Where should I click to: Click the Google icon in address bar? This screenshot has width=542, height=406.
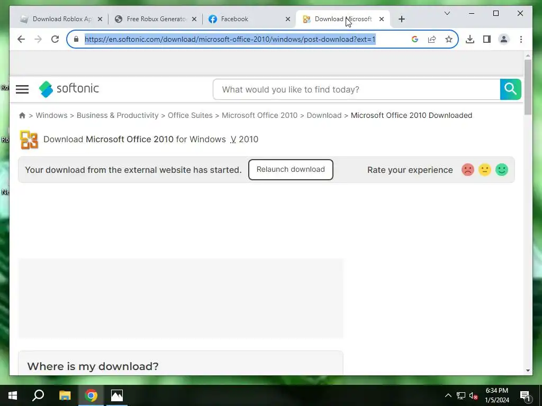[x=415, y=39]
